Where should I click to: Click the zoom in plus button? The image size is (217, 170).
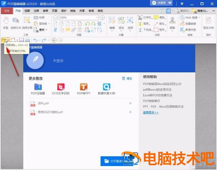[102, 18]
